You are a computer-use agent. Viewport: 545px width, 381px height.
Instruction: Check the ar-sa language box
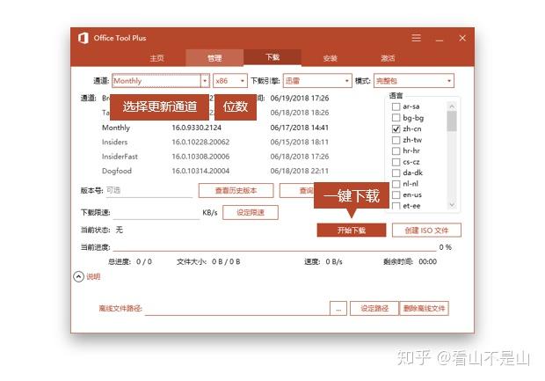(x=396, y=106)
